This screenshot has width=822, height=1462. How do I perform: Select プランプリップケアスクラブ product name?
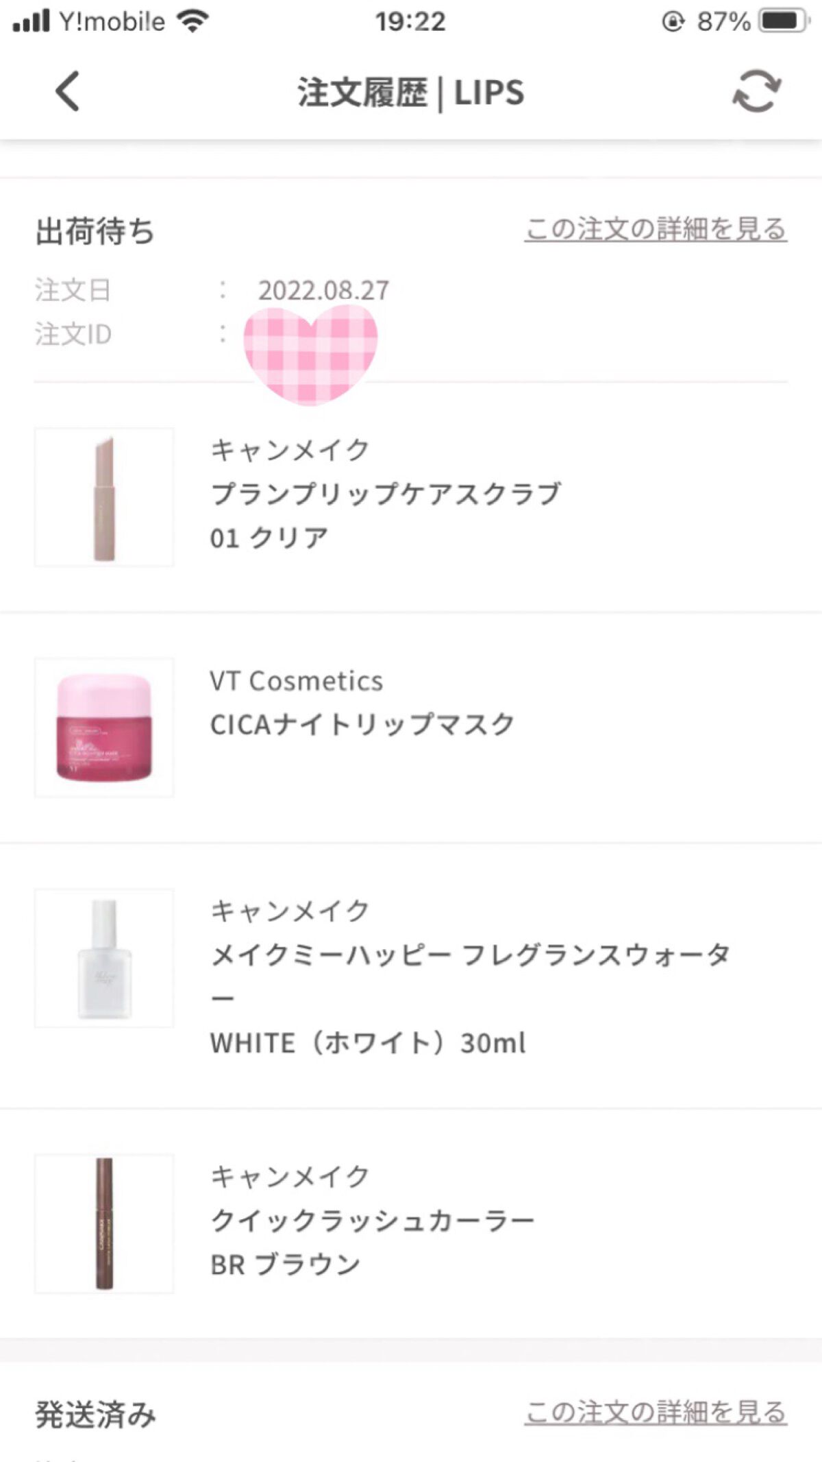pos(386,494)
